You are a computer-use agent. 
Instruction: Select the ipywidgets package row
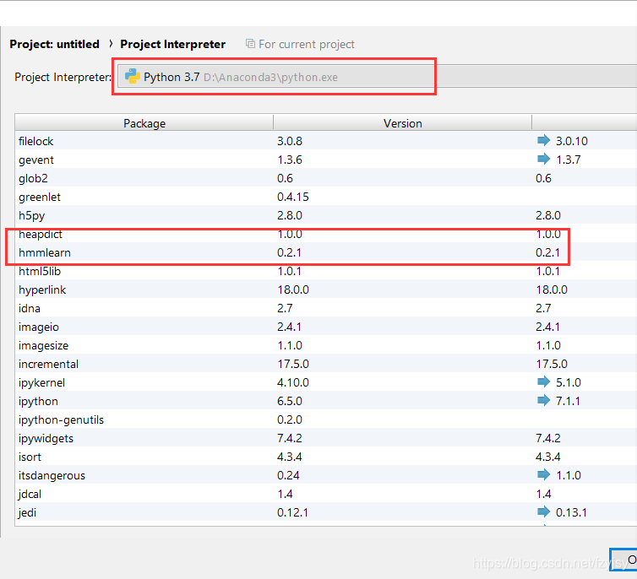[326, 438]
